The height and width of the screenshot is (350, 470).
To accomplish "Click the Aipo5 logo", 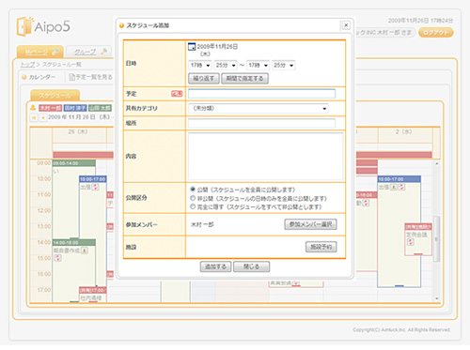I will (x=43, y=26).
